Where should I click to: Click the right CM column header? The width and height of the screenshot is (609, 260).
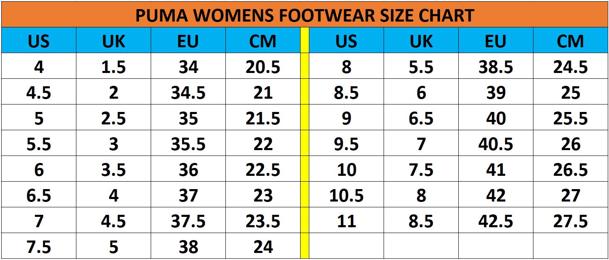click(x=570, y=41)
